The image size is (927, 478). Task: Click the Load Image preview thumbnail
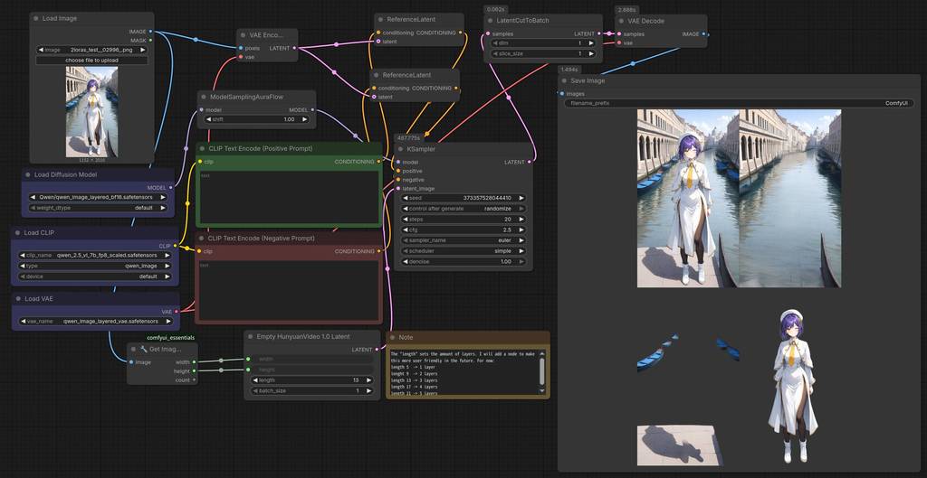(x=92, y=111)
